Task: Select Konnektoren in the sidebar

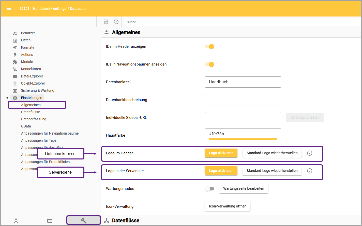Action: coord(31,69)
